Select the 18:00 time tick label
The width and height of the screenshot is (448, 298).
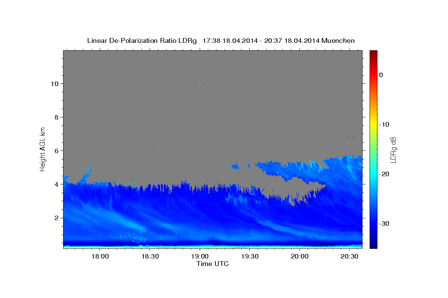100,257
